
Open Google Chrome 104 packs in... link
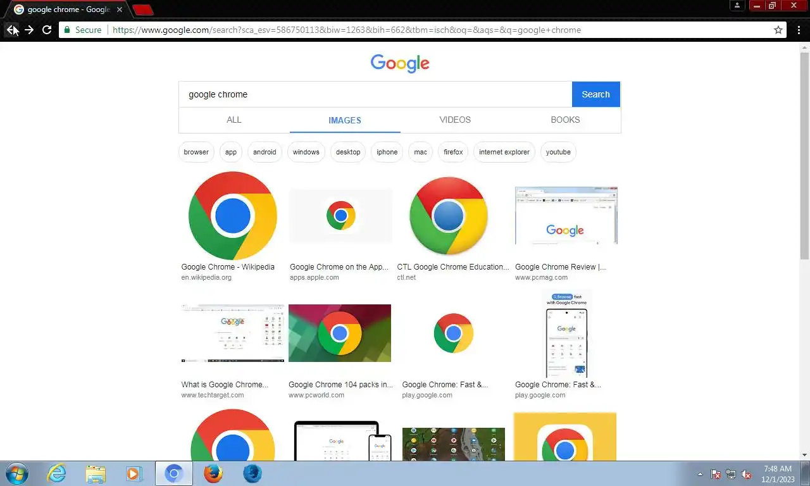tap(340, 385)
